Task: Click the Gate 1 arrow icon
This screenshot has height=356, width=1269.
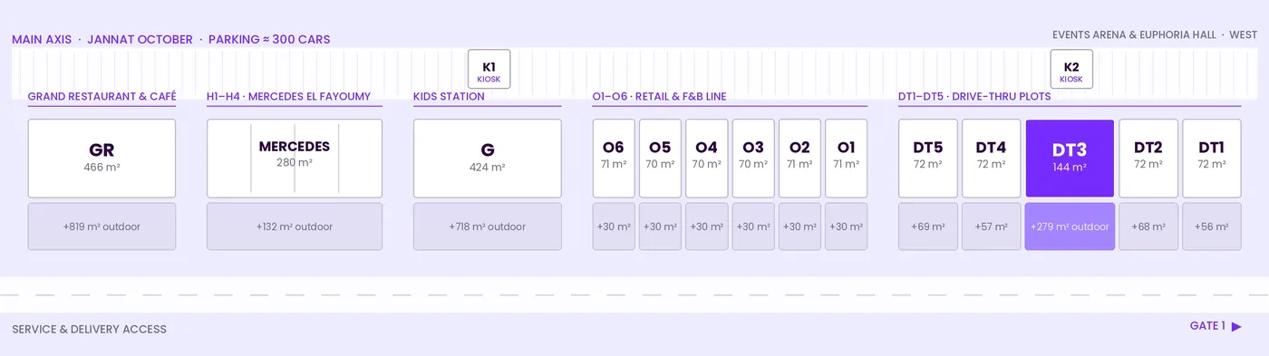Action: [x=1236, y=326]
